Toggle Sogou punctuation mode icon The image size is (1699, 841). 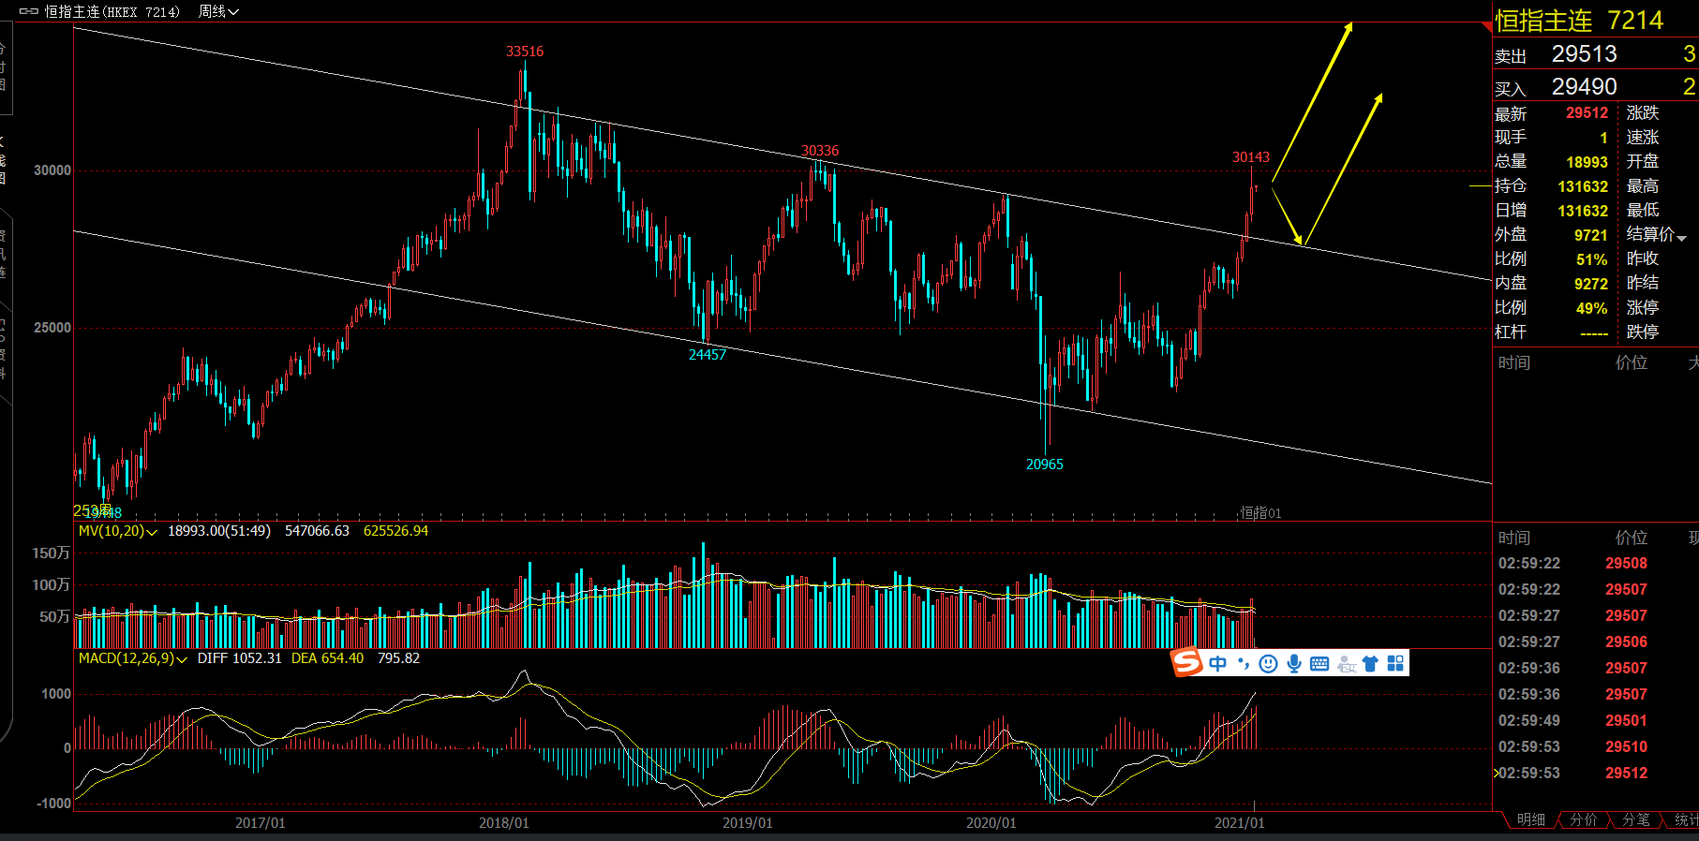click(1244, 664)
